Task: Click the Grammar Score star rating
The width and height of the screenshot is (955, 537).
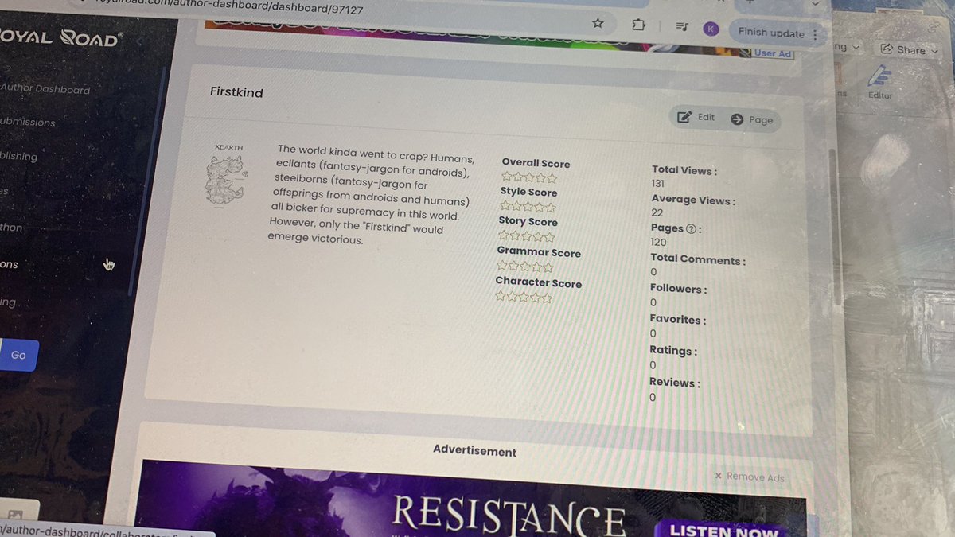Action: coord(524,267)
